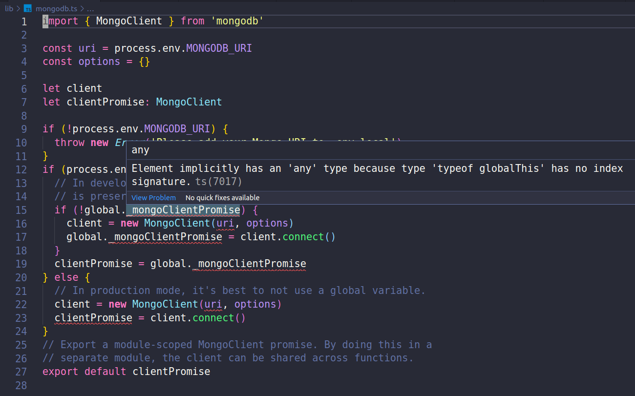Click MongoClient in the import statement

click(x=129, y=21)
